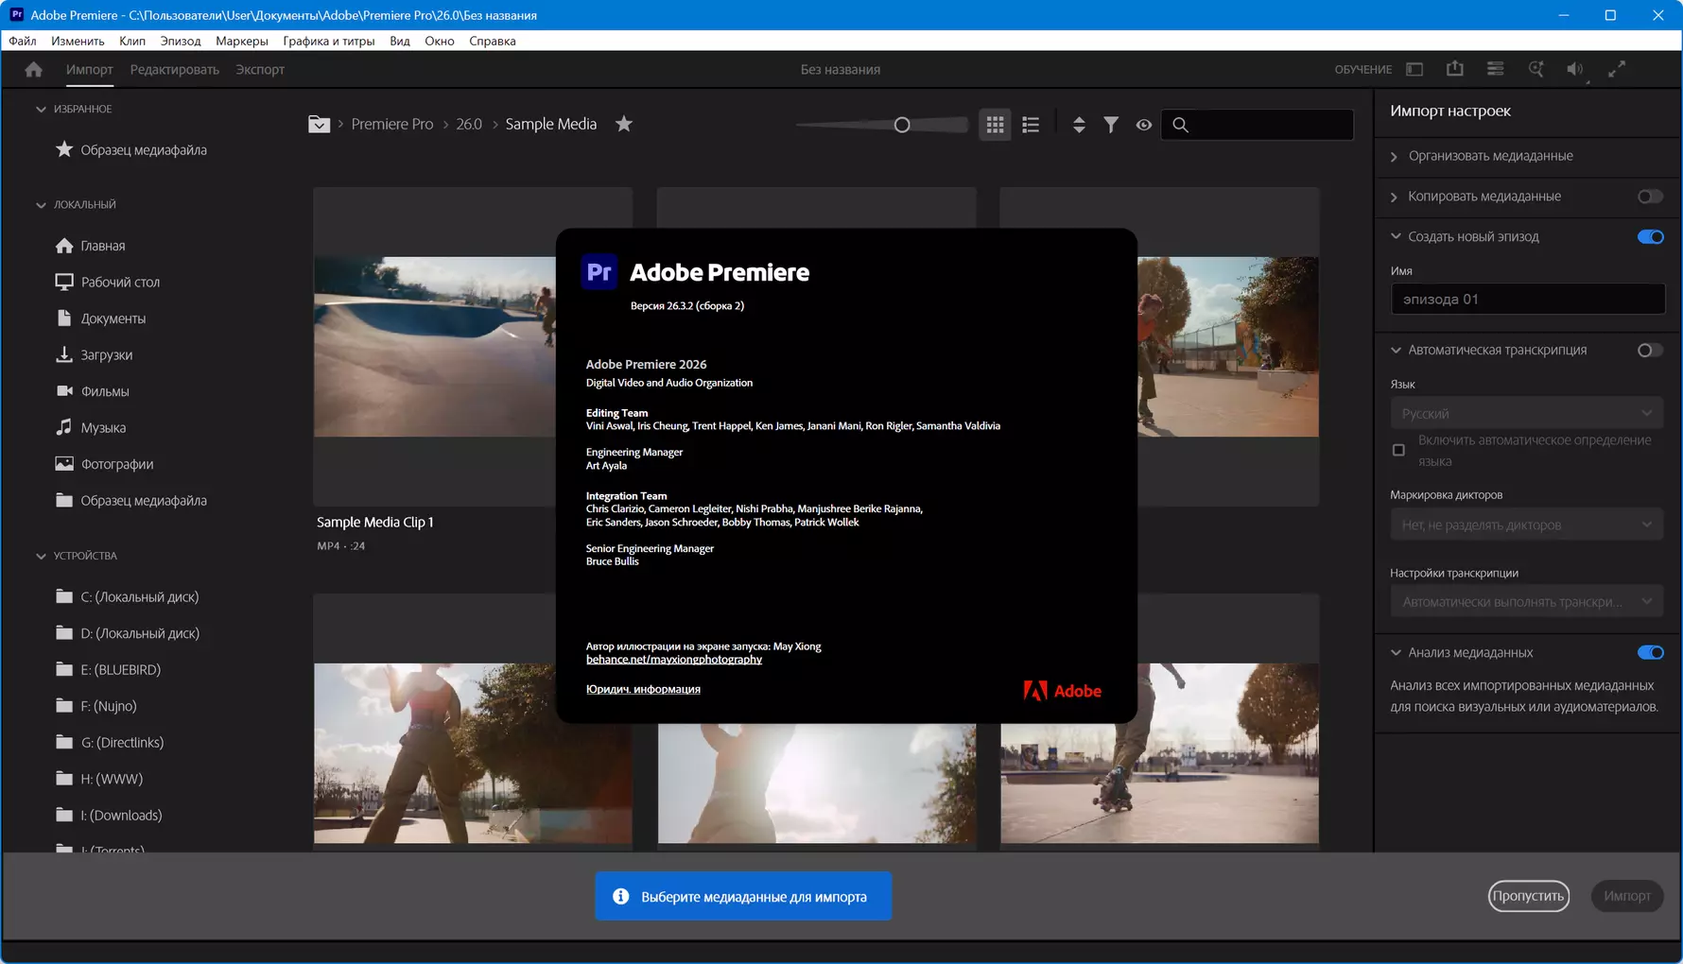This screenshot has height=964, width=1683.
Task: Open the Язык language dropdown
Action: [x=1526, y=413]
